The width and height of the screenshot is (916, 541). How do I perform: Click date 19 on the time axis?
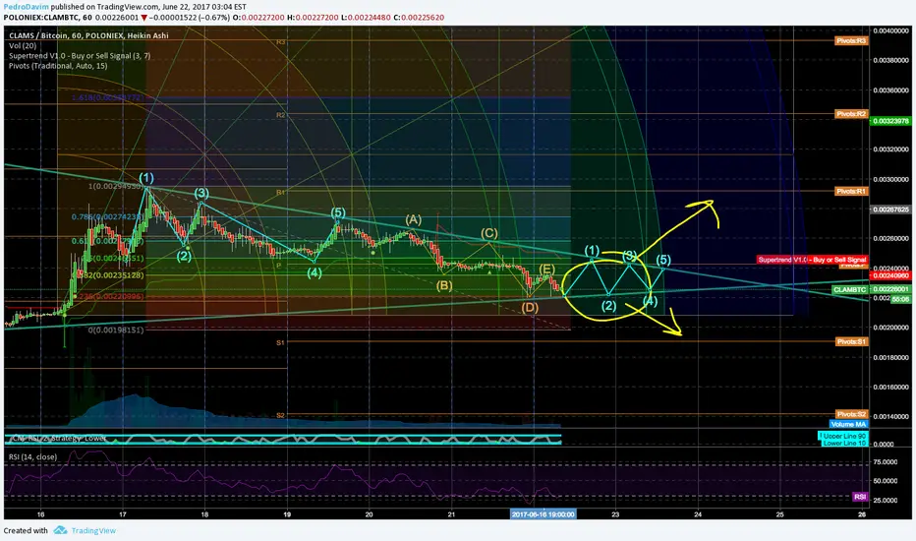(x=287, y=514)
